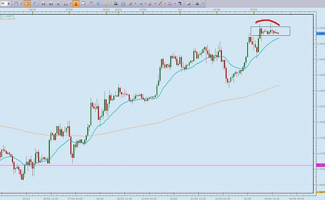Click the blue 1.4481 current price label
This screenshot has width=325, height=200.
point(321,33)
